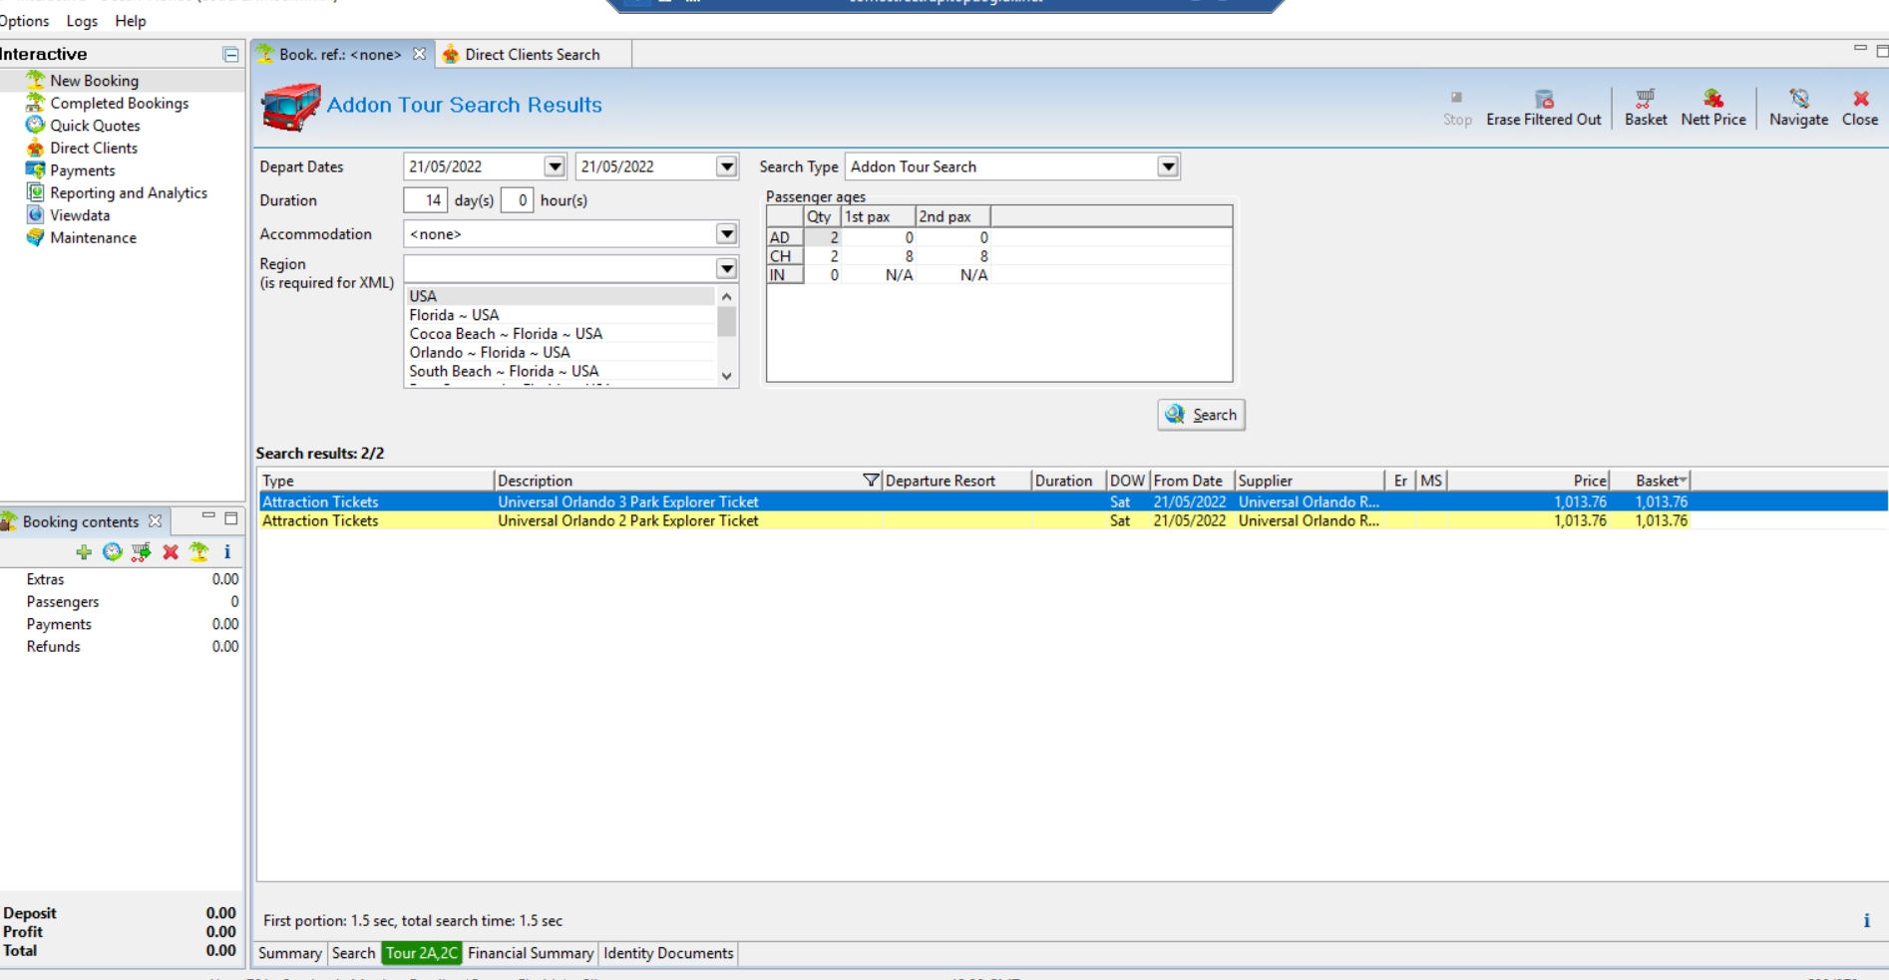
Task: Open Payments in the Interactive tree
Action: (83, 170)
